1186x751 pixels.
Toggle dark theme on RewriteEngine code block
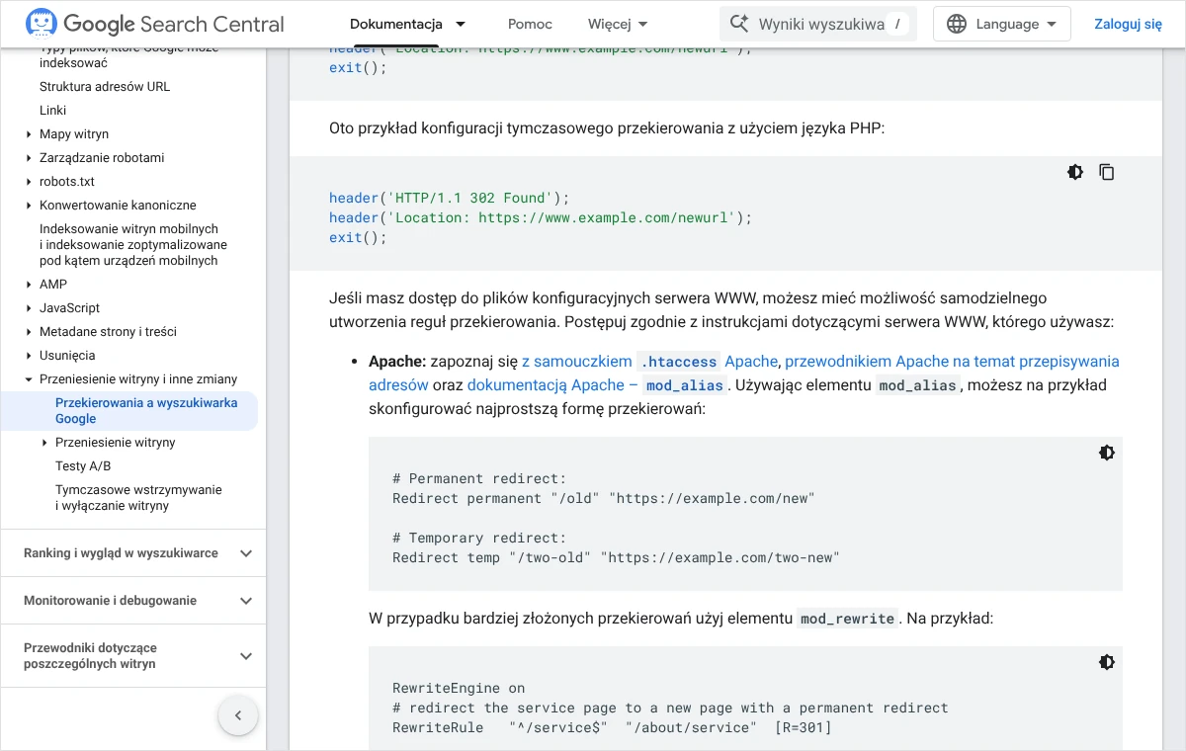1107,662
